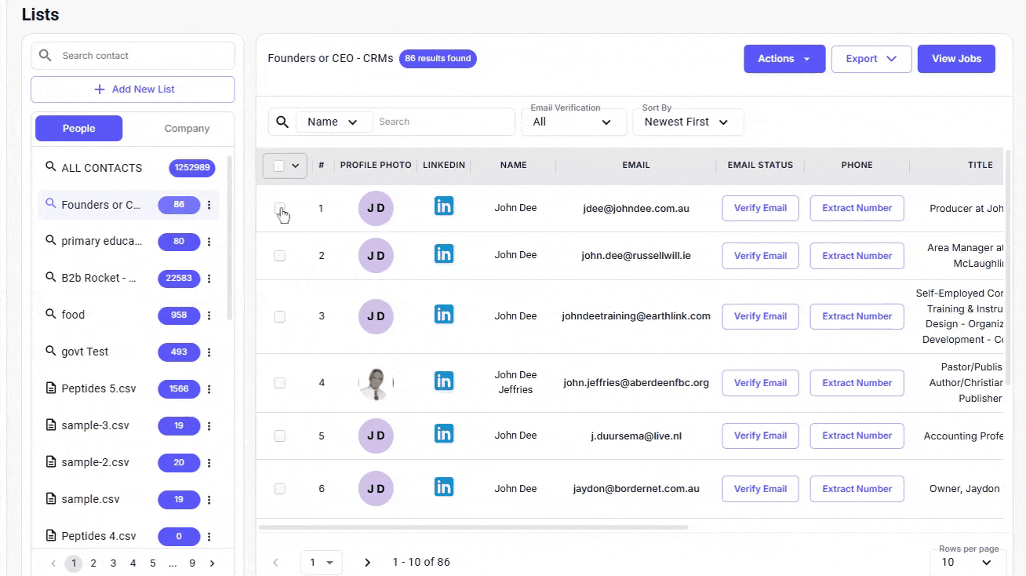Click the John Dee Jeffries profile photo
Viewport: 1026px width, 576px height.
coord(376,383)
